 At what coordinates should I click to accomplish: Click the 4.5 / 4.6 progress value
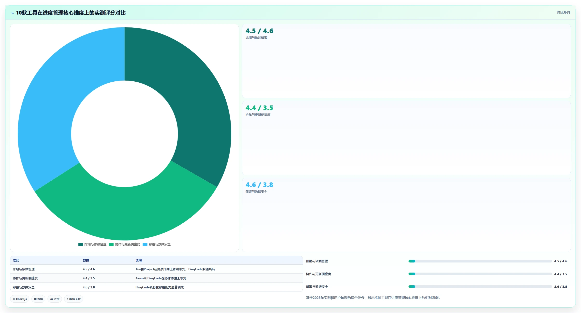point(561,261)
